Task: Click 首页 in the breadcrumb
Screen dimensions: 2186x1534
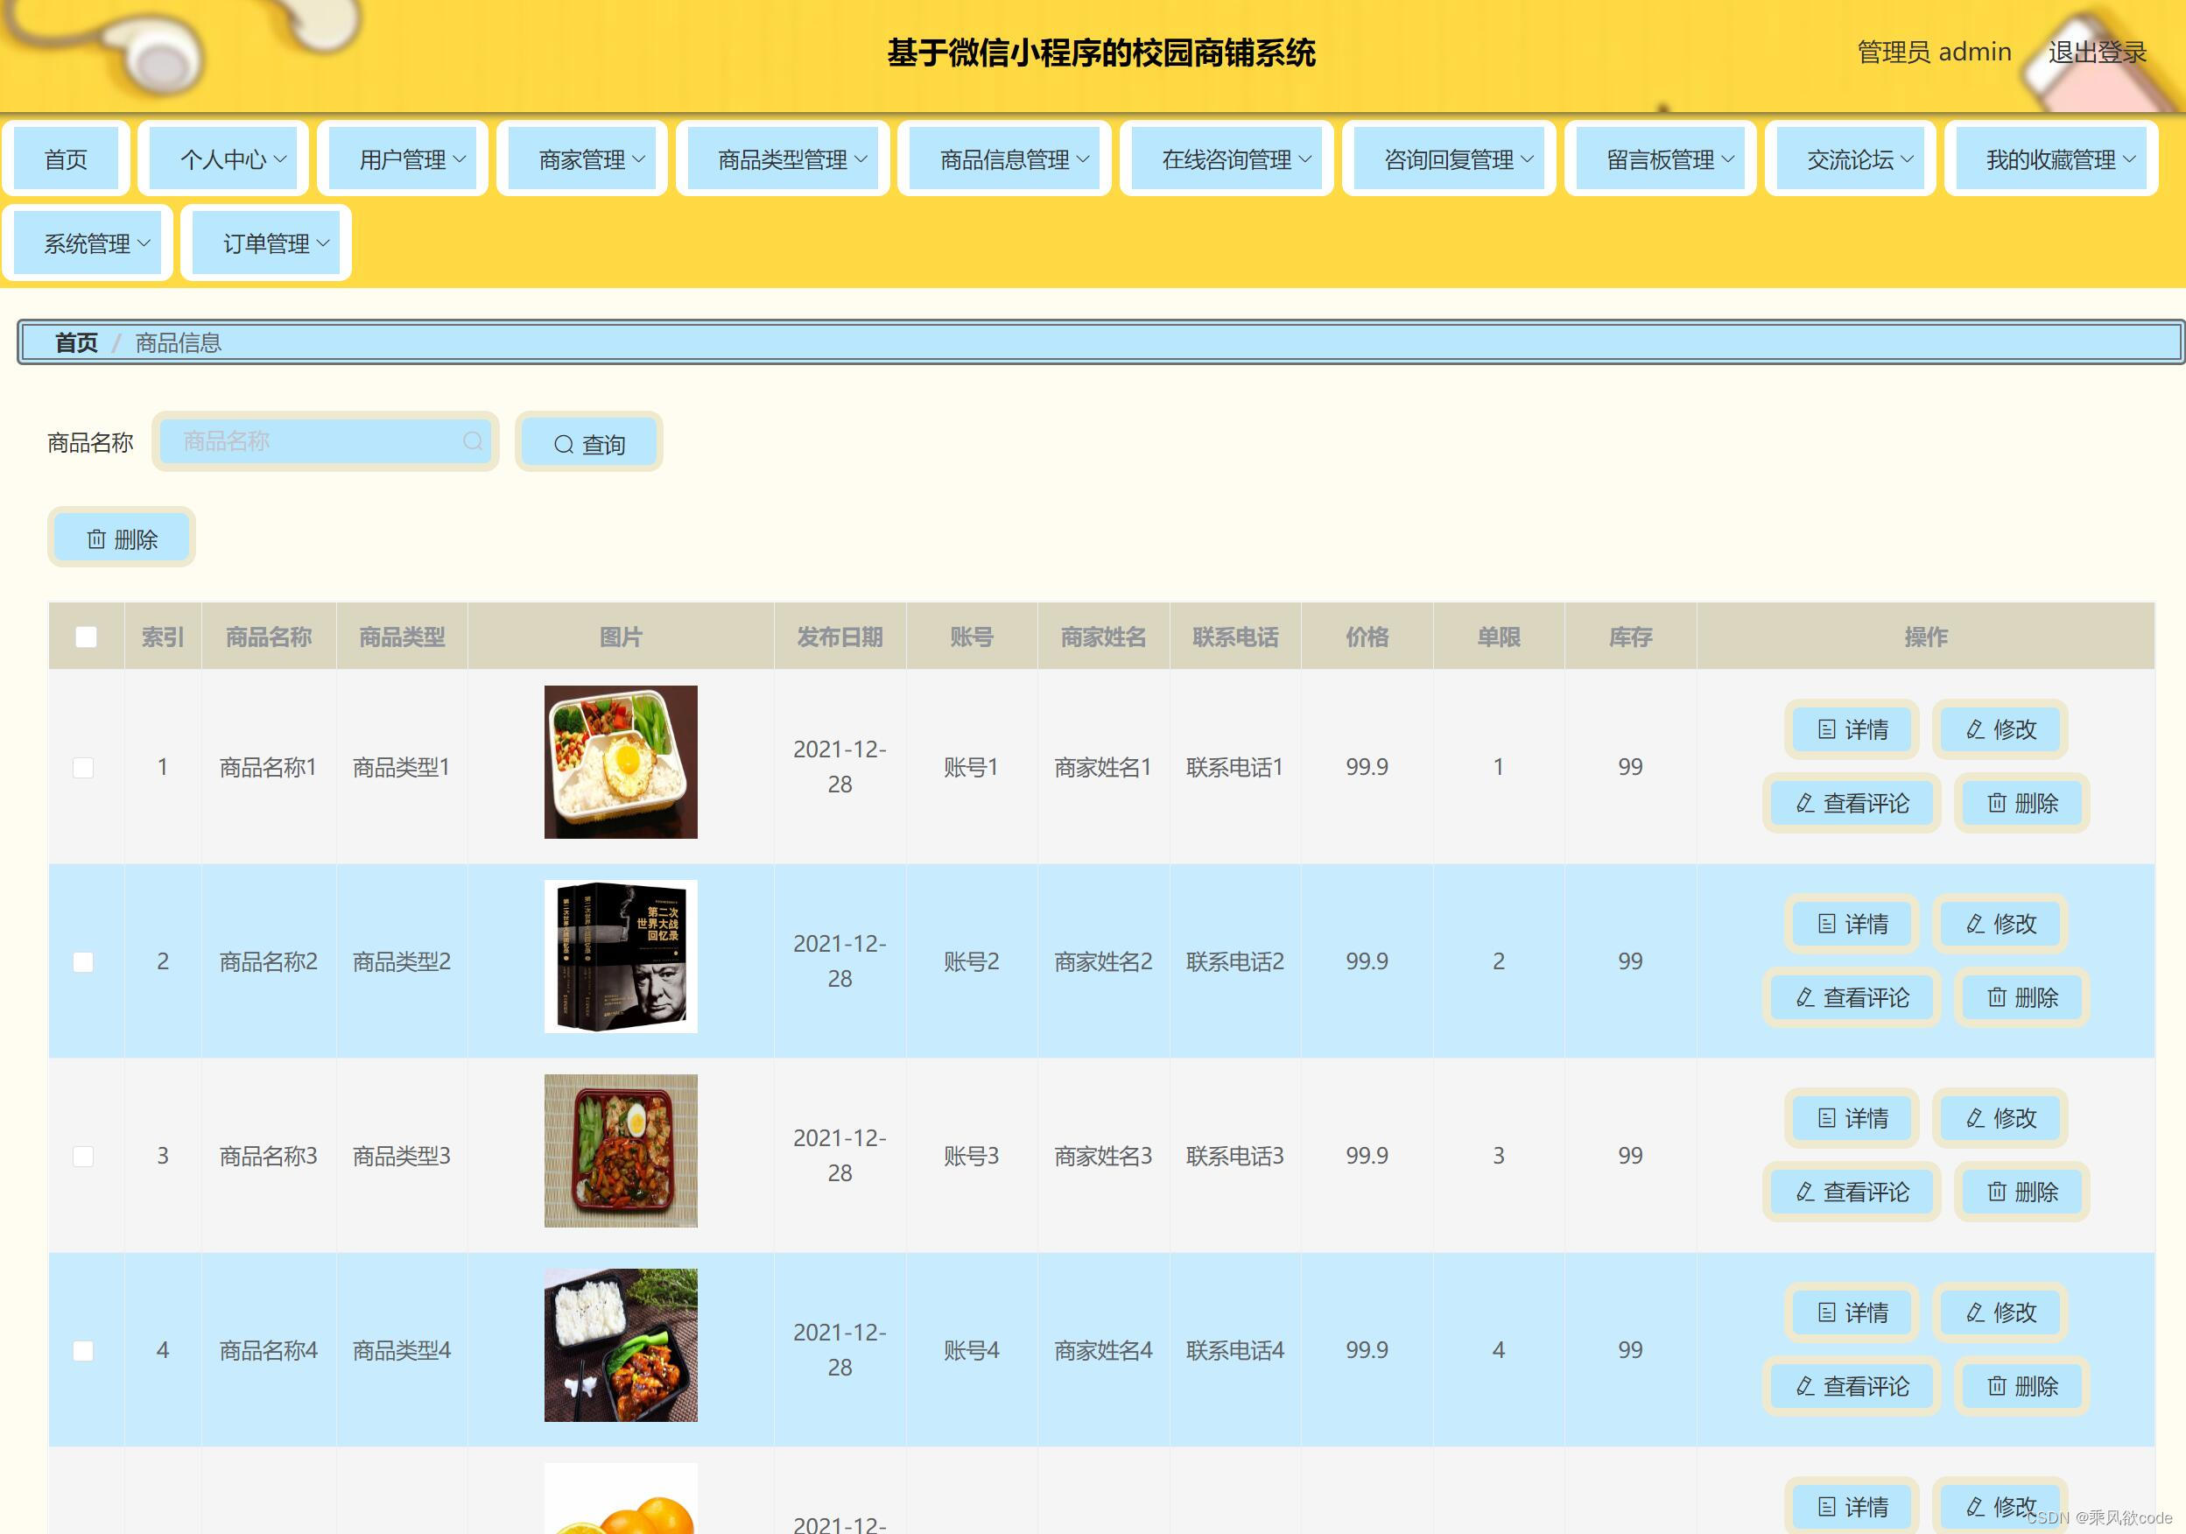Action: tap(76, 343)
